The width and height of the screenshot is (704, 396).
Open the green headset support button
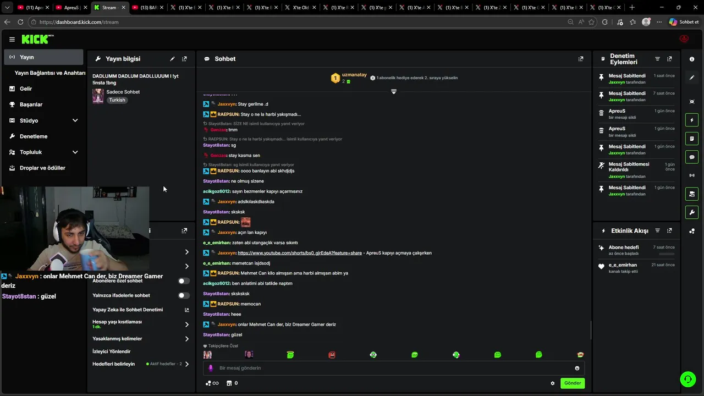tap(687, 379)
